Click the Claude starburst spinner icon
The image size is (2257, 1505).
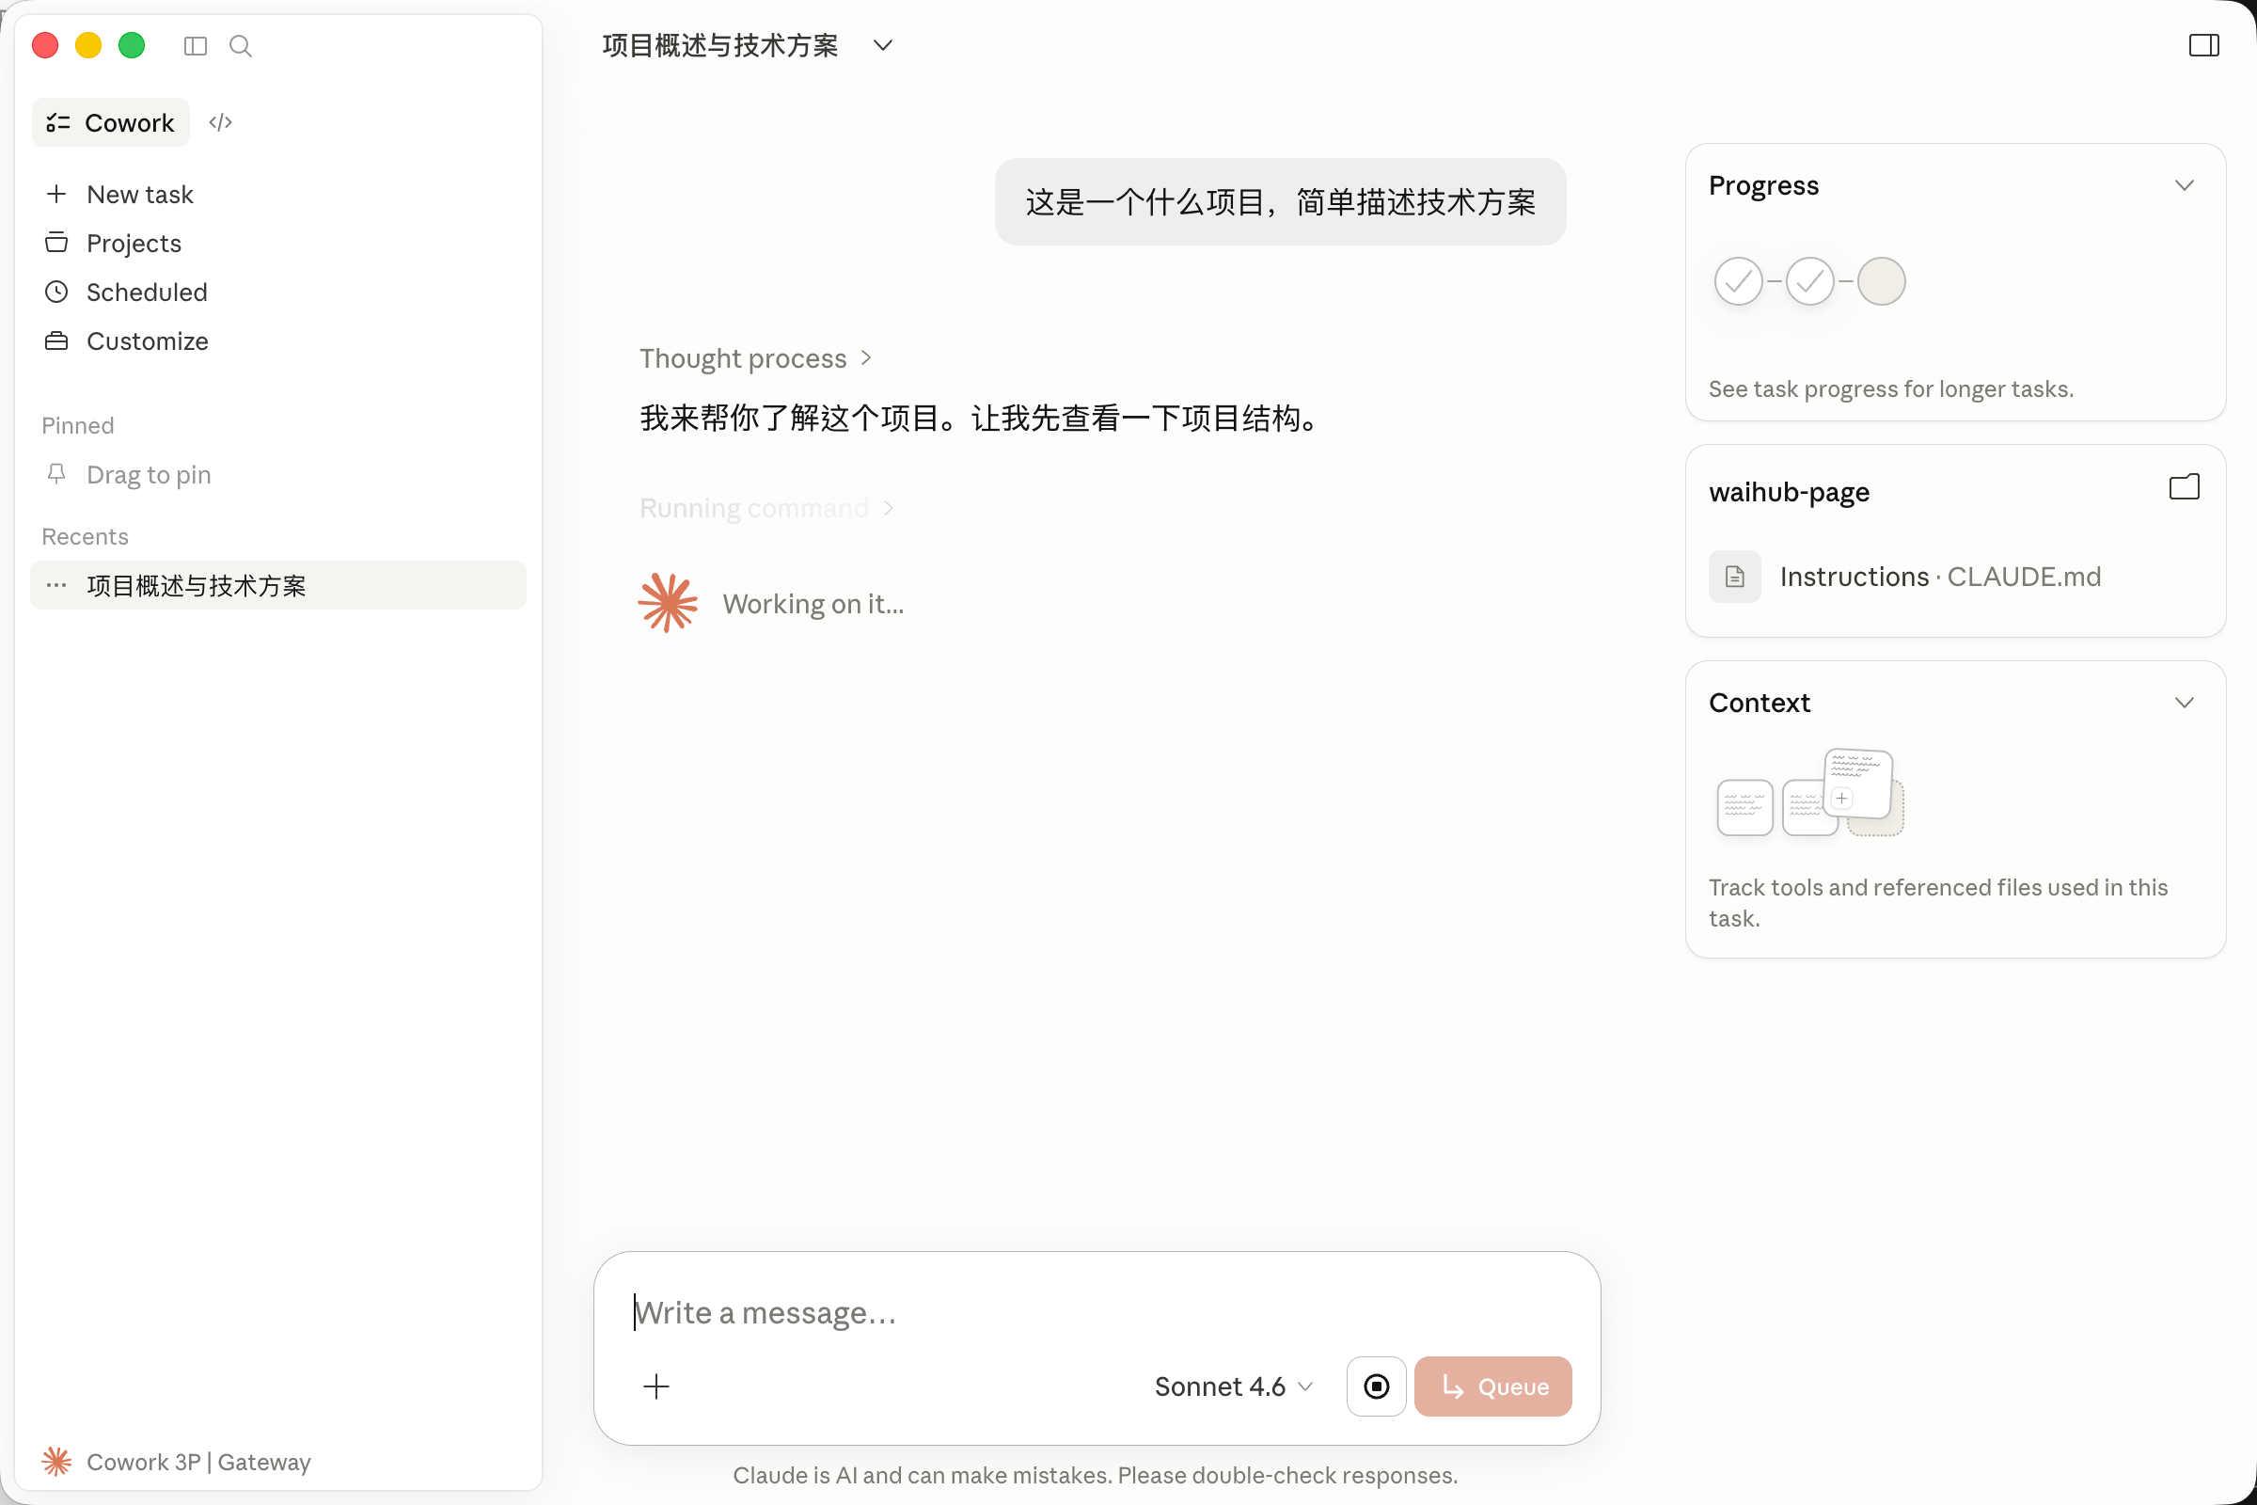point(668,604)
